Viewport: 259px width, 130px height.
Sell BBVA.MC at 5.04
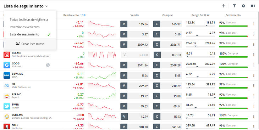coord(135,75)
